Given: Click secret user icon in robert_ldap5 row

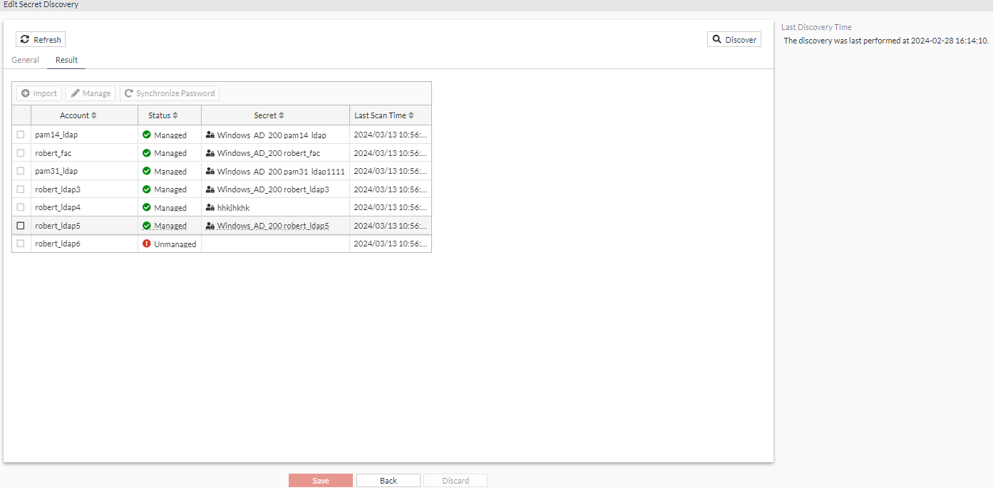Looking at the screenshot, I should (210, 226).
